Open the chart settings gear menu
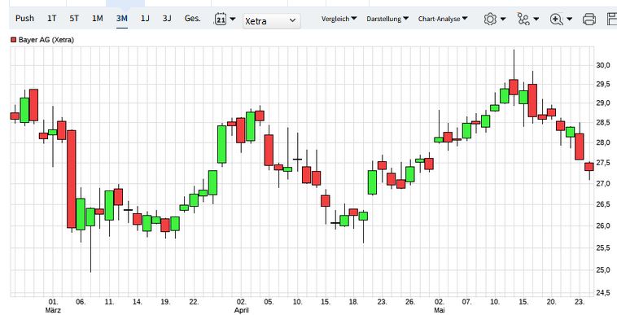 (x=494, y=19)
